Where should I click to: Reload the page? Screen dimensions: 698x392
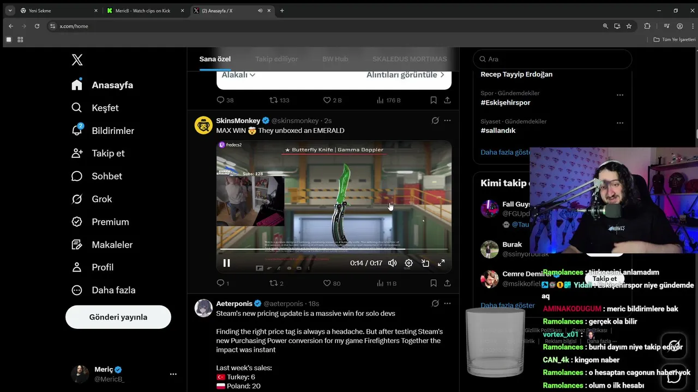point(37,26)
